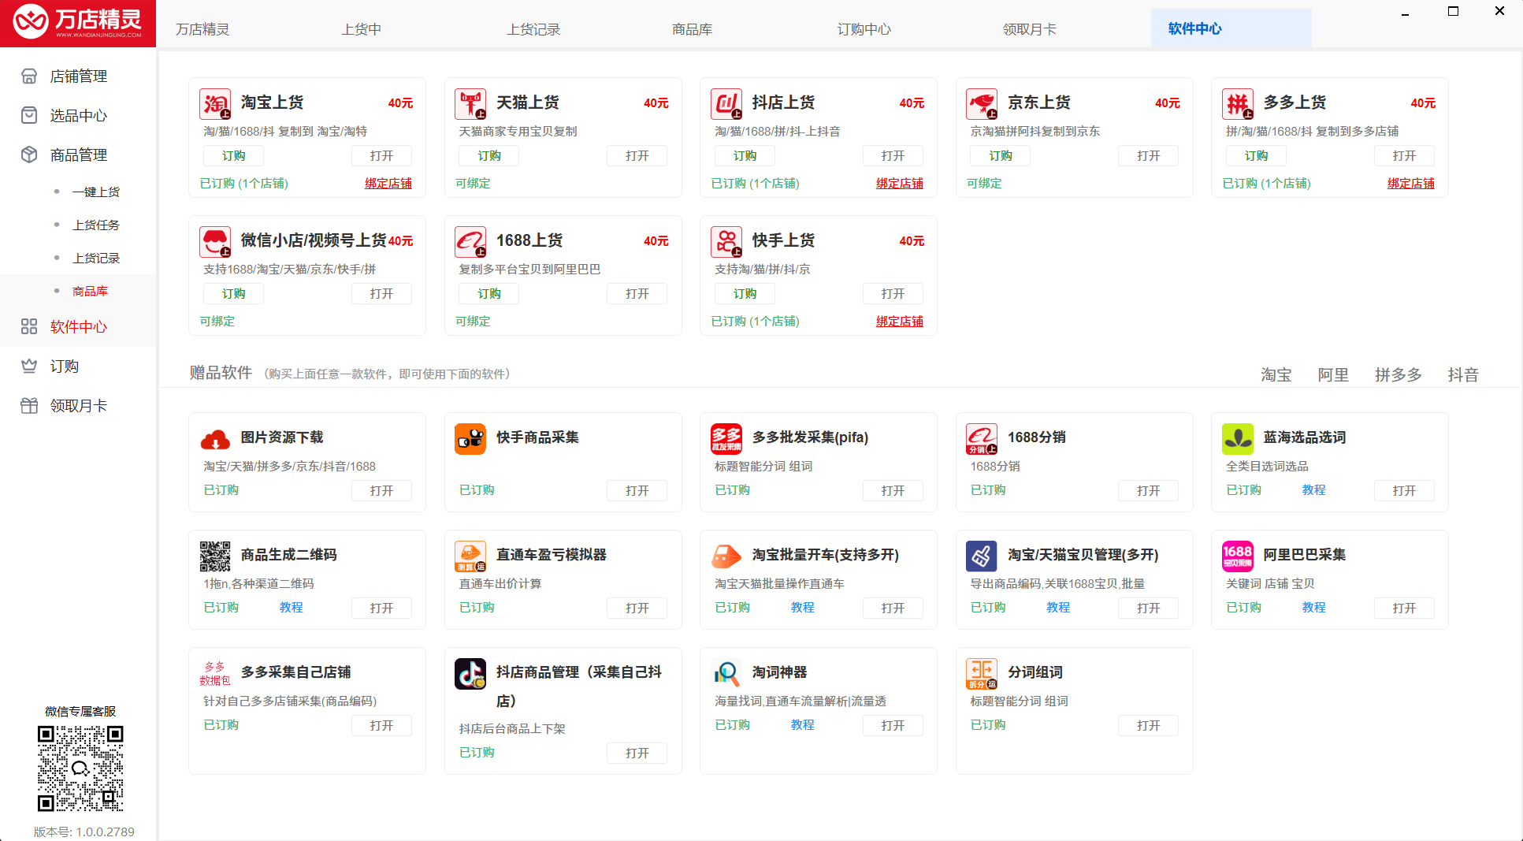This screenshot has width=1523, height=841.
Task: Go to the 订购中心 tab
Action: click(864, 29)
